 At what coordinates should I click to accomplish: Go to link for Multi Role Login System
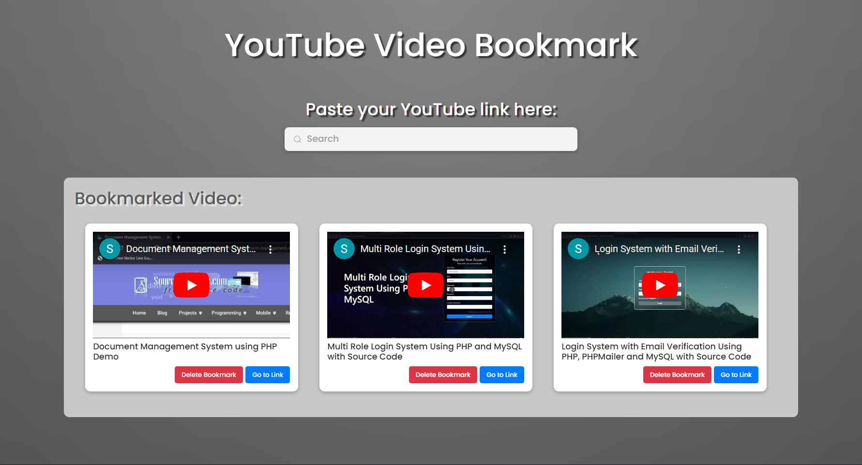(x=502, y=375)
